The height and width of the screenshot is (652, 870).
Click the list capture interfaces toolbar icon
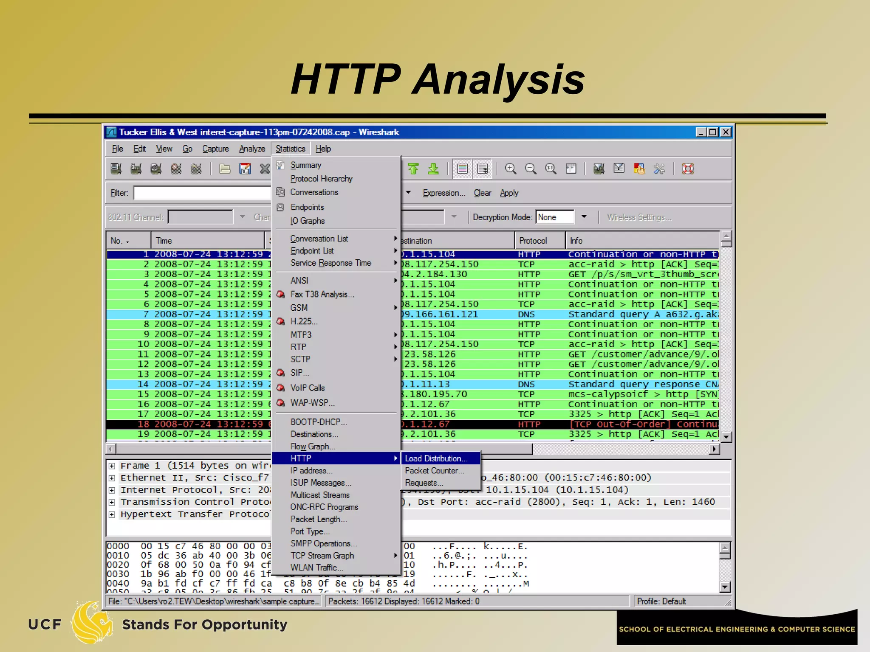(x=116, y=169)
